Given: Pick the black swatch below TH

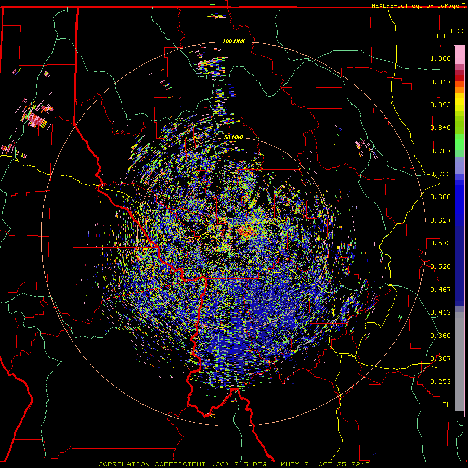Looking at the screenshot, I should click(x=459, y=413).
